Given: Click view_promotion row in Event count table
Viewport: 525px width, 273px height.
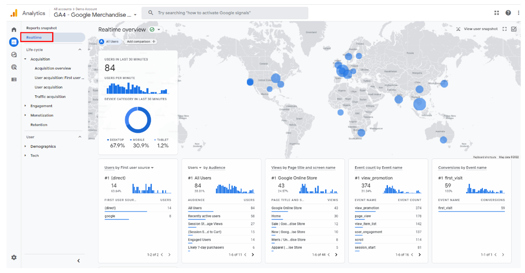Looking at the screenshot, I should [388, 208].
